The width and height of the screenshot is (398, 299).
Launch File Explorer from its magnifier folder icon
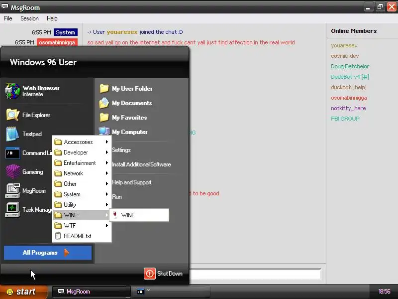pyautogui.click(x=13, y=115)
